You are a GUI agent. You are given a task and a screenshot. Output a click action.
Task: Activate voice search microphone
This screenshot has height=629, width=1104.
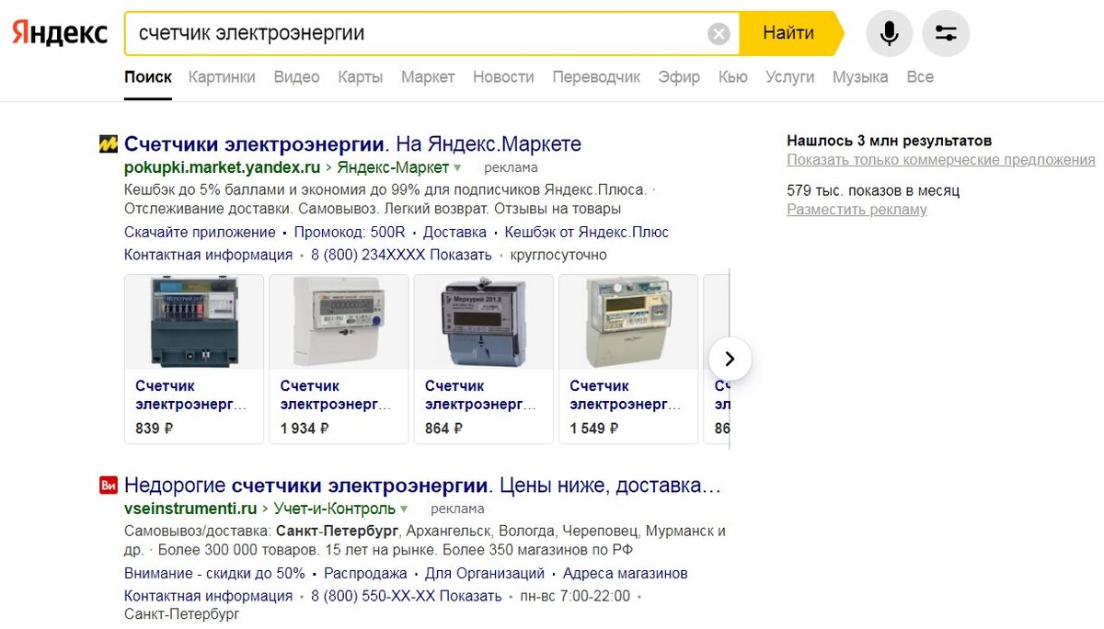pyautogui.click(x=889, y=33)
